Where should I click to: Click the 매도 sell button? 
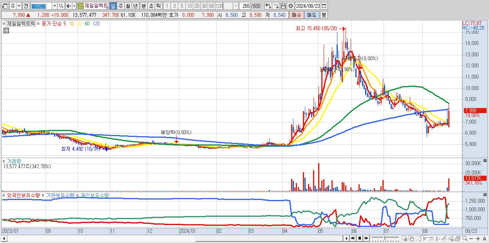(312, 15)
